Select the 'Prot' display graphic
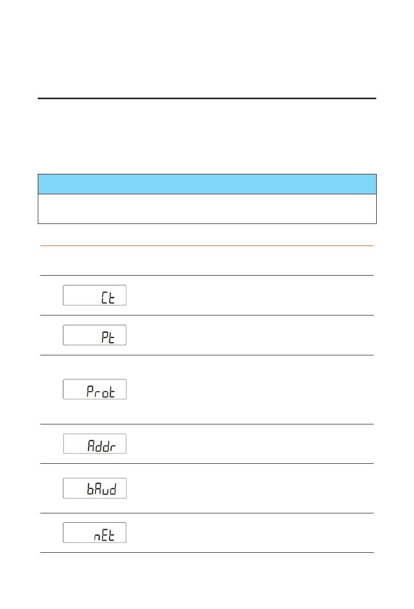This screenshot has height=609, width=414. (x=94, y=389)
